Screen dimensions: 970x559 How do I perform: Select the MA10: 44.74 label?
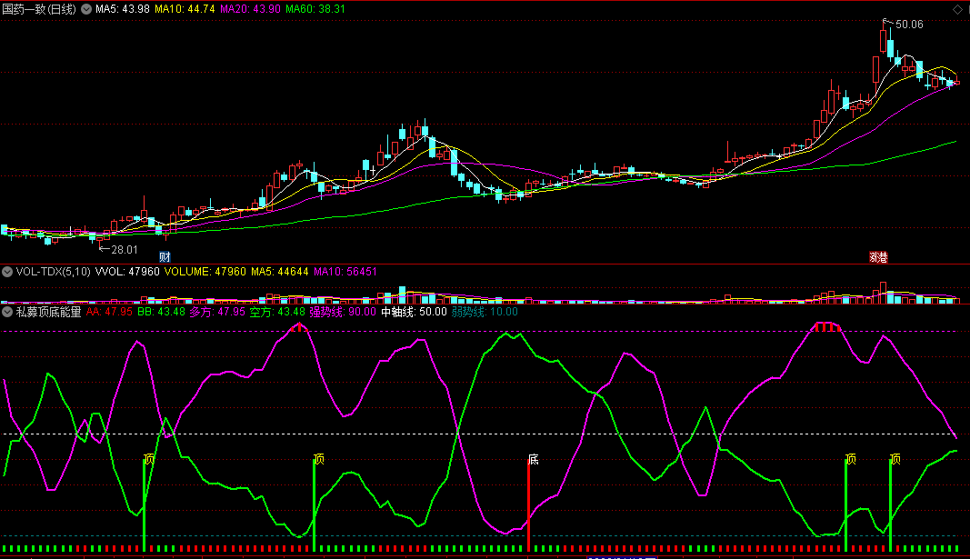[185, 9]
